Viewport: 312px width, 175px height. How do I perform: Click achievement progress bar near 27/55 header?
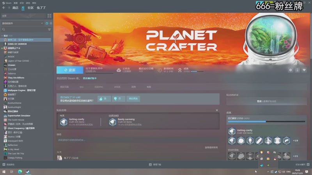197,72
